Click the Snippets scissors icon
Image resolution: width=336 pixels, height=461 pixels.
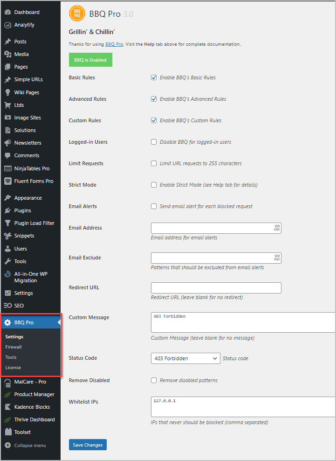point(7,236)
